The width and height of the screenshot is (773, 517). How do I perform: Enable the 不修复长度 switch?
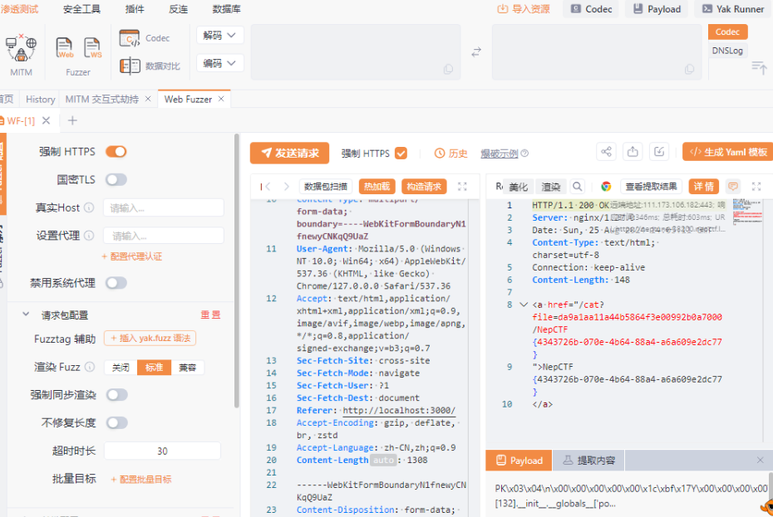tap(116, 423)
